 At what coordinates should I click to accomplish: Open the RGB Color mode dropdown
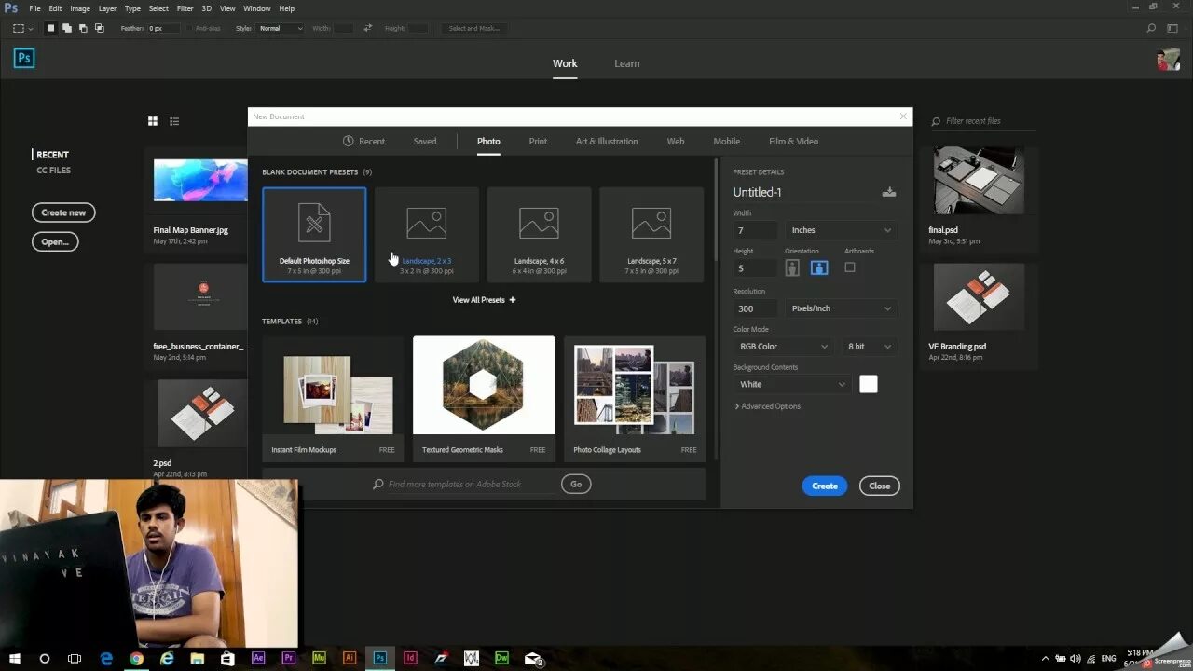click(782, 347)
